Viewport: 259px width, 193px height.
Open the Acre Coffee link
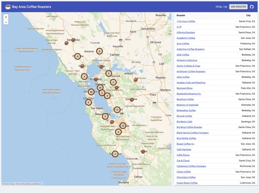click(183, 44)
